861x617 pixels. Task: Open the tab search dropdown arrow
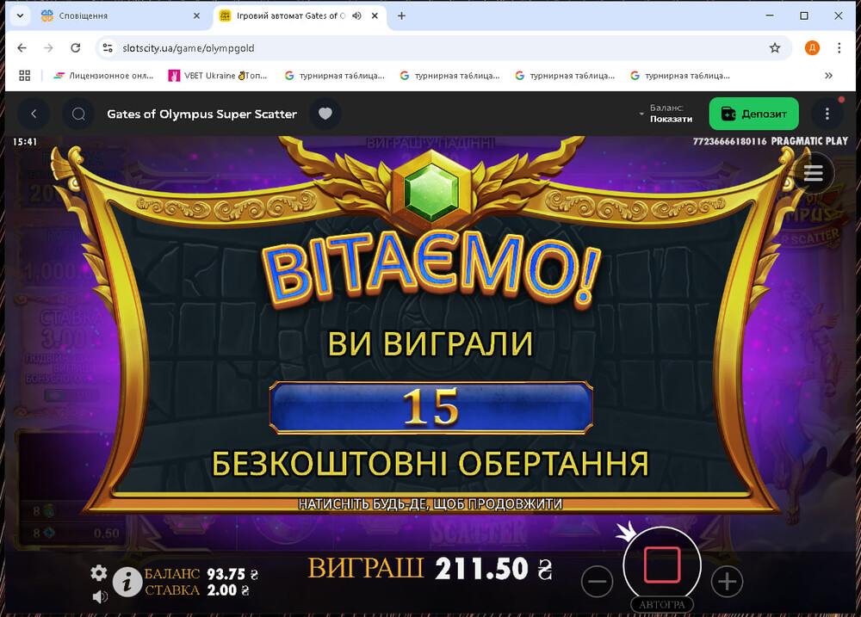pos(20,15)
